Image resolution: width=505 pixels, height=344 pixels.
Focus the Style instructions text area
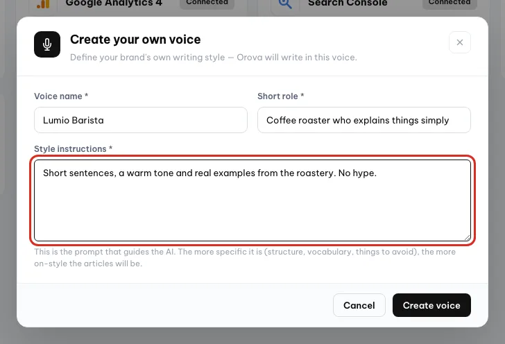click(x=252, y=200)
